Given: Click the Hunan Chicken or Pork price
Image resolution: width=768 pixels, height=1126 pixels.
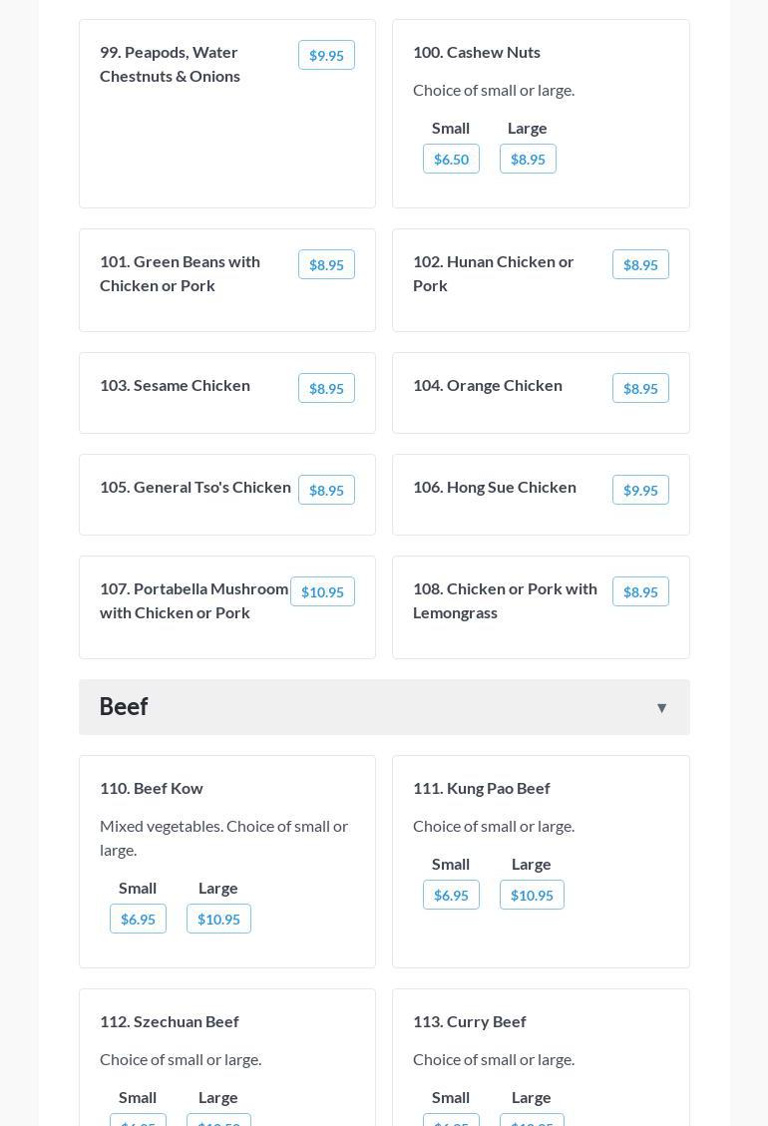Looking at the screenshot, I should point(640,265).
